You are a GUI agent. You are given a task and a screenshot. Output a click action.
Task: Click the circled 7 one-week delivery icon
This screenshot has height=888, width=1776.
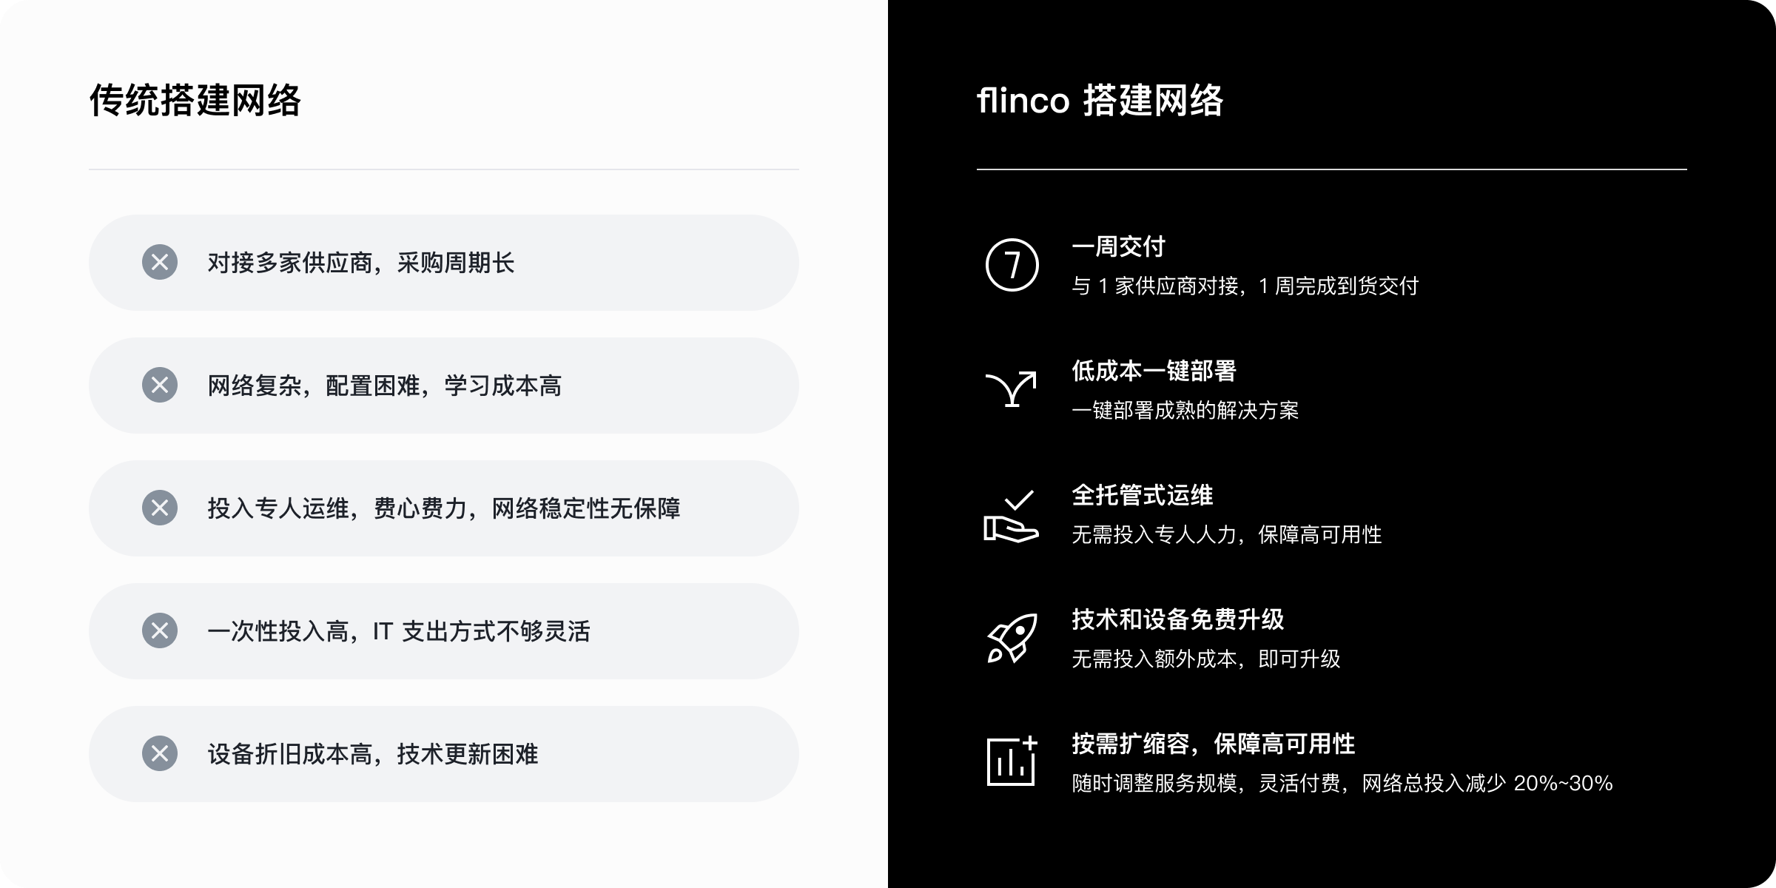click(1012, 265)
